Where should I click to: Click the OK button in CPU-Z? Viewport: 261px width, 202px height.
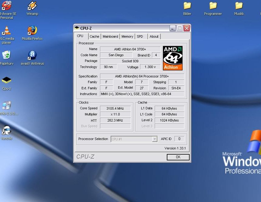tap(178, 157)
